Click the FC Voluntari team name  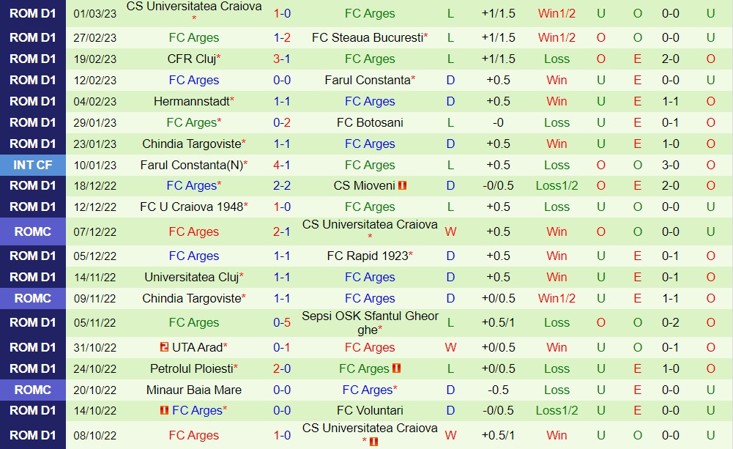click(x=370, y=410)
